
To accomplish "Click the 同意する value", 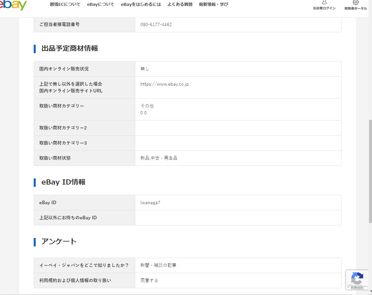I will point(149,280).
